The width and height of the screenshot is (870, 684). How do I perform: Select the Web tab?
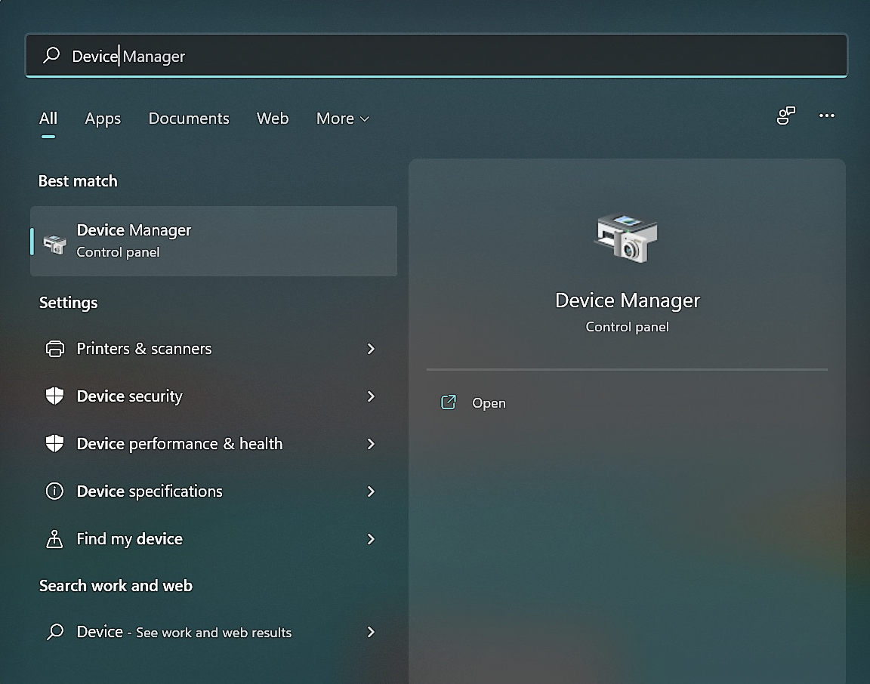click(x=273, y=119)
